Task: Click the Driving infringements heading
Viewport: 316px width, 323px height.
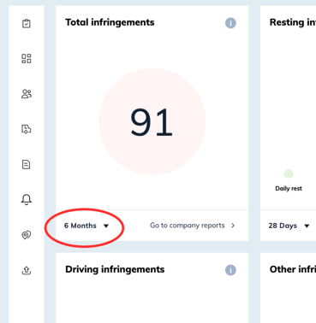Action: point(115,269)
